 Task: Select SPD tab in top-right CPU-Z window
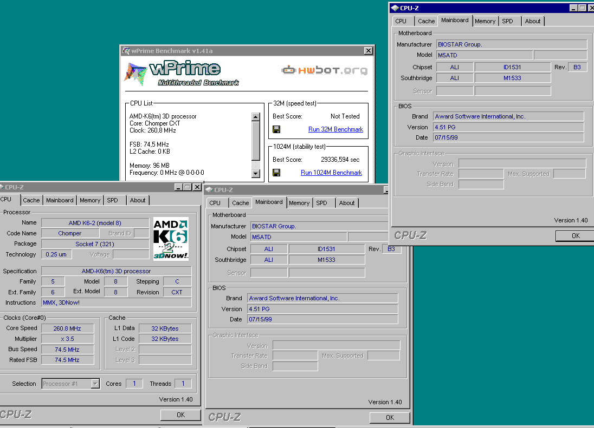coord(508,21)
